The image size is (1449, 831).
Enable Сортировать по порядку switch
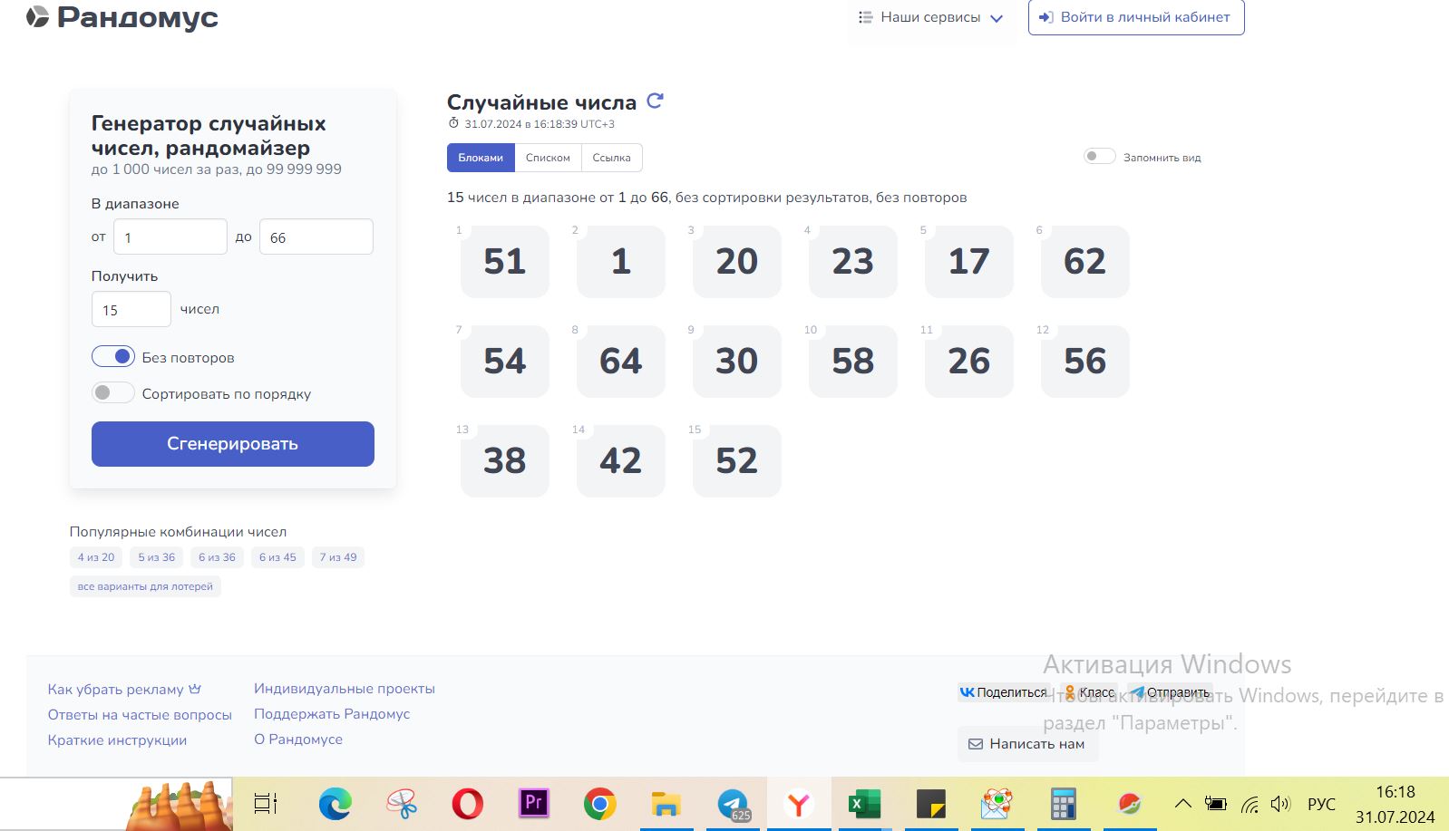click(x=113, y=392)
